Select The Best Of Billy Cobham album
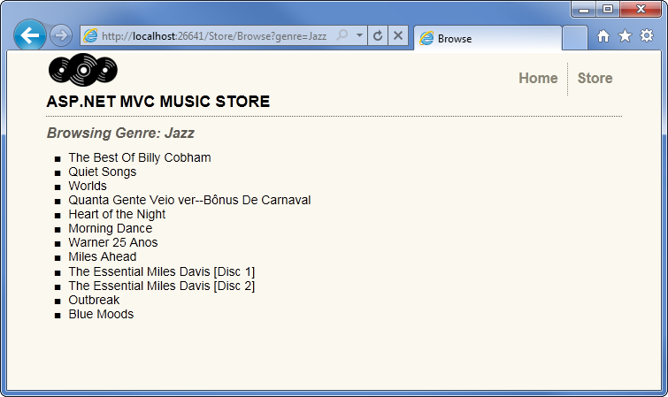Viewport: 668px width, 397px height. (139, 157)
